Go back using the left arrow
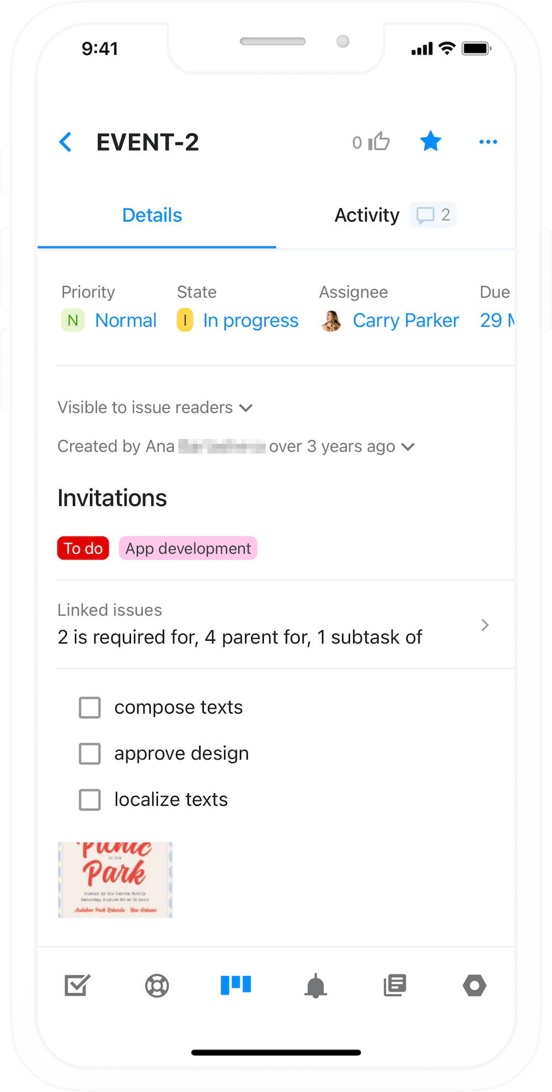Viewport: 552px width, 1092px height. pos(66,142)
